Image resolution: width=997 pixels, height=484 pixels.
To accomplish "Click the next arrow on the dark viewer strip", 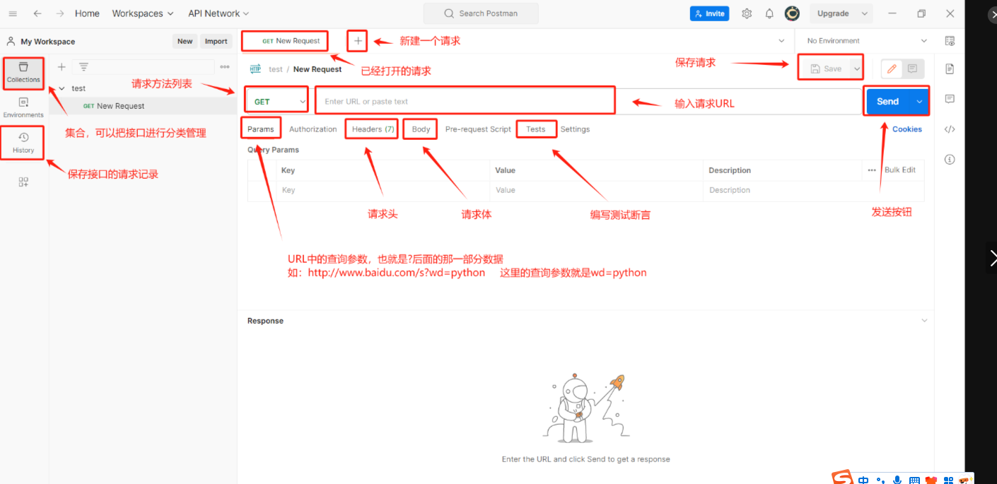I will click(992, 257).
